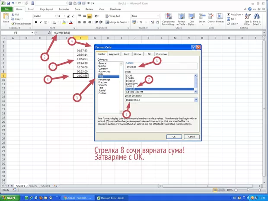
Task: Click Decrease Decimal icon
Action: point(157,22)
